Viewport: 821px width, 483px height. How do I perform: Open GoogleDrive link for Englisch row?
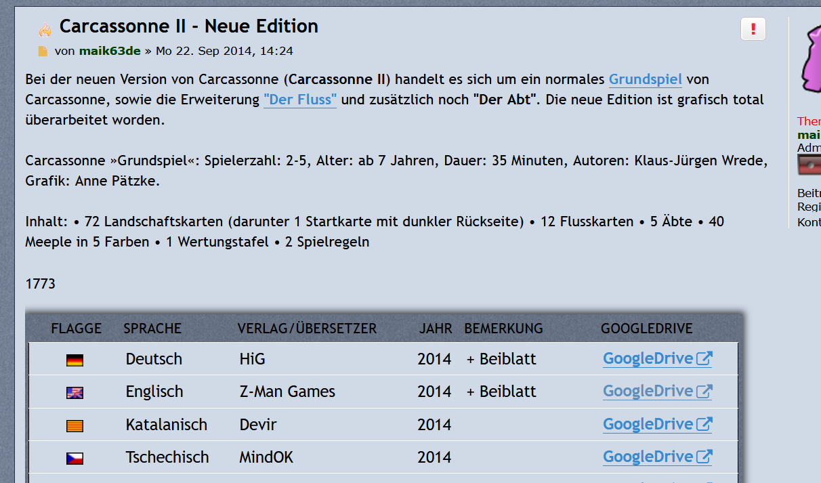pos(656,392)
